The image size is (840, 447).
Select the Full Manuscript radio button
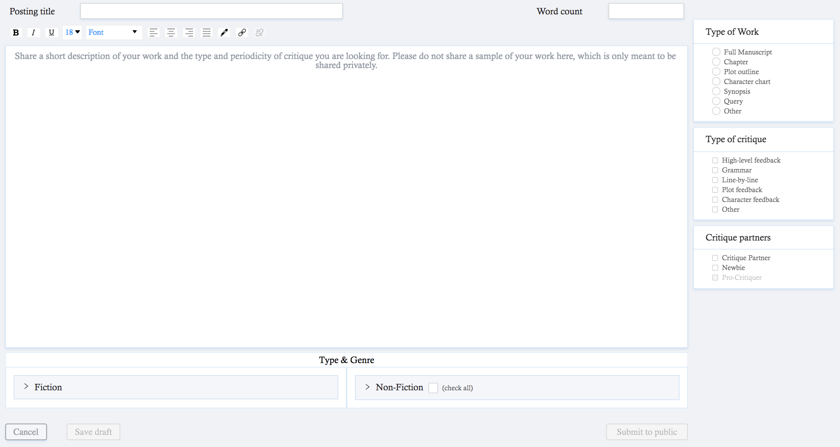(x=716, y=52)
